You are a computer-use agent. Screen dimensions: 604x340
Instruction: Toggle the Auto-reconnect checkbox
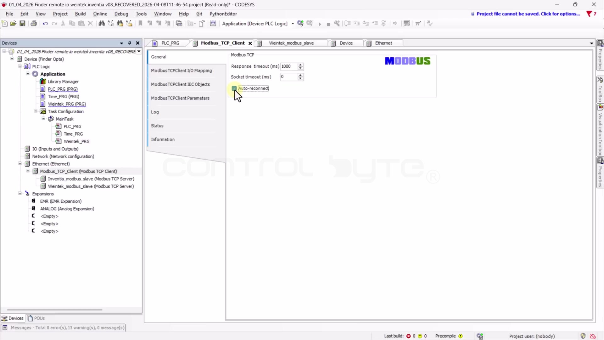coord(234,88)
